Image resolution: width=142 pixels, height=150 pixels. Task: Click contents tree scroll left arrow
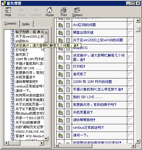click(6, 143)
